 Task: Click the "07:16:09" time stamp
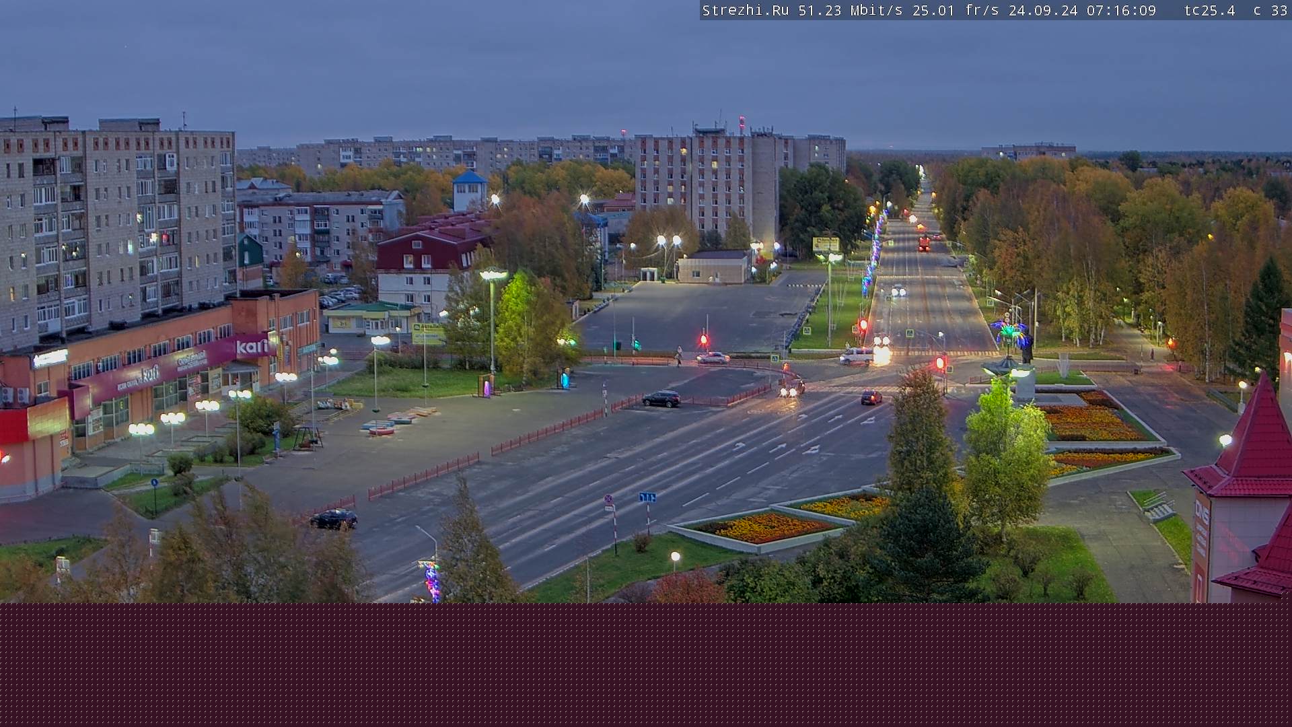point(1121,11)
